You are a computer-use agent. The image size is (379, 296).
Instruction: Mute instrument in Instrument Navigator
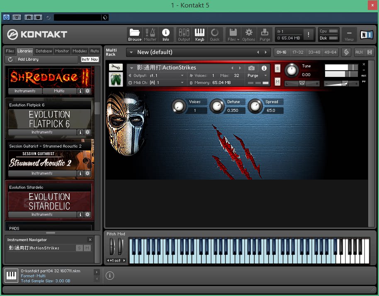tap(87, 248)
